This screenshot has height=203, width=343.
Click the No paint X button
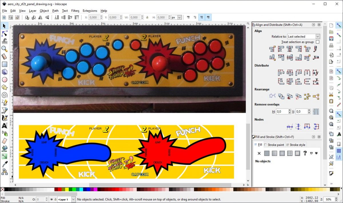point(259,153)
